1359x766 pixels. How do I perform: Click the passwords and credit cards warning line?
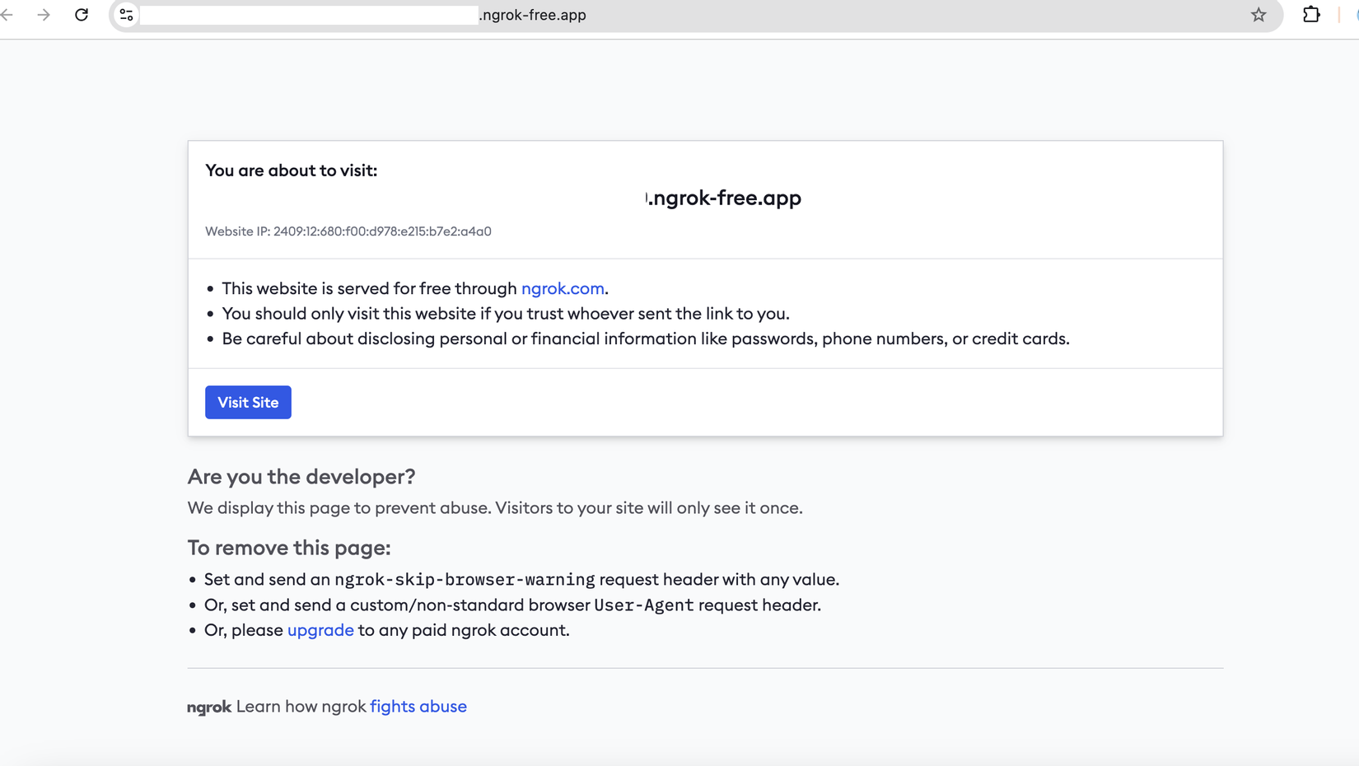pos(645,339)
